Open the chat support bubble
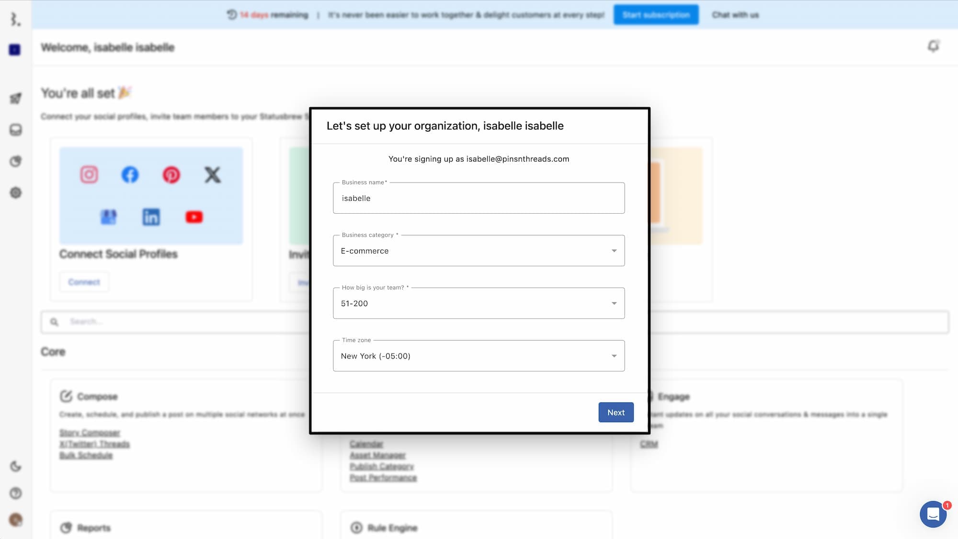The image size is (958, 539). 933,514
